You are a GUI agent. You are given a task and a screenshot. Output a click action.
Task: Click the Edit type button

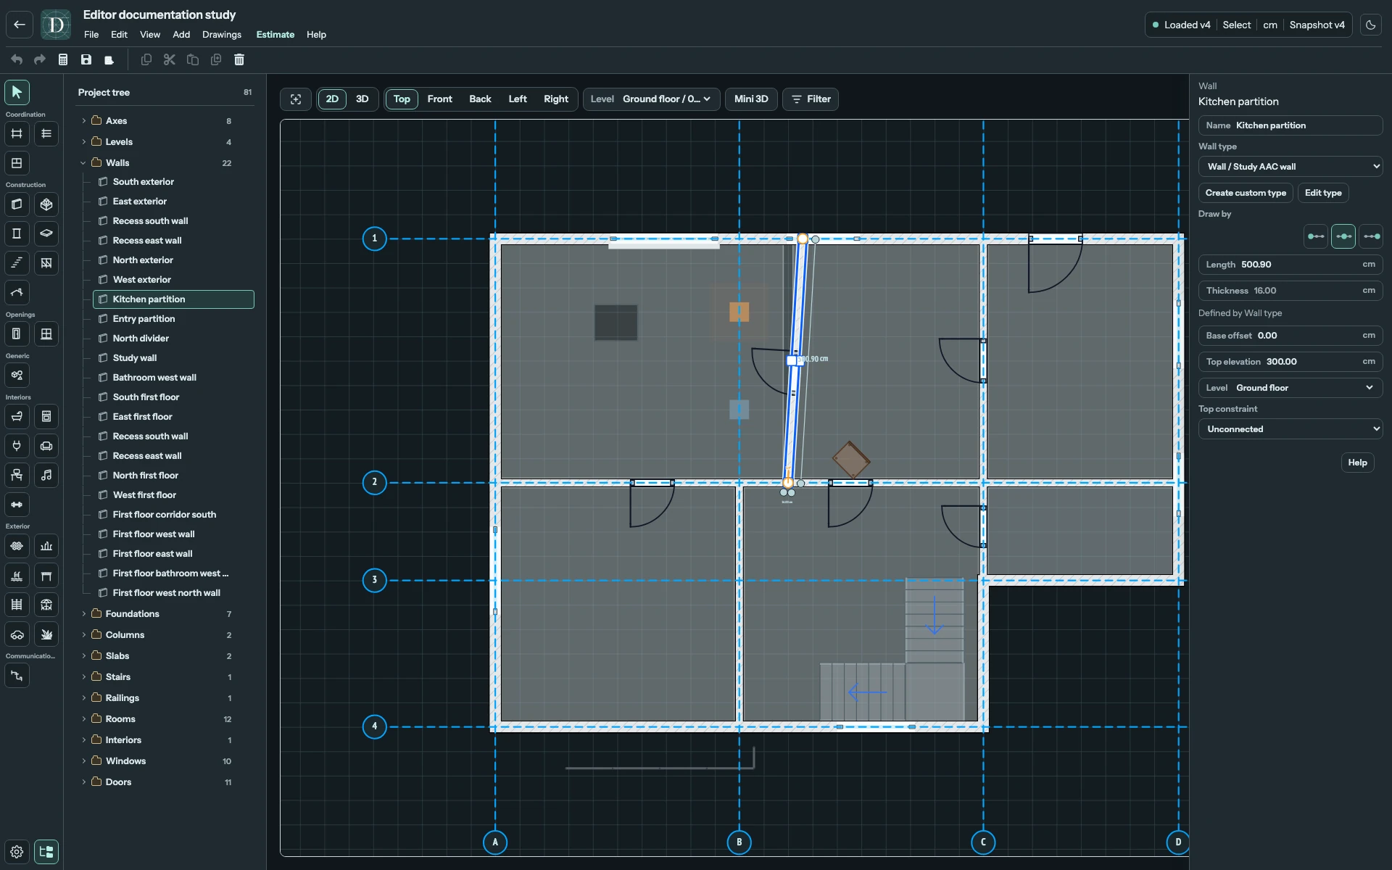click(x=1323, y=193)
